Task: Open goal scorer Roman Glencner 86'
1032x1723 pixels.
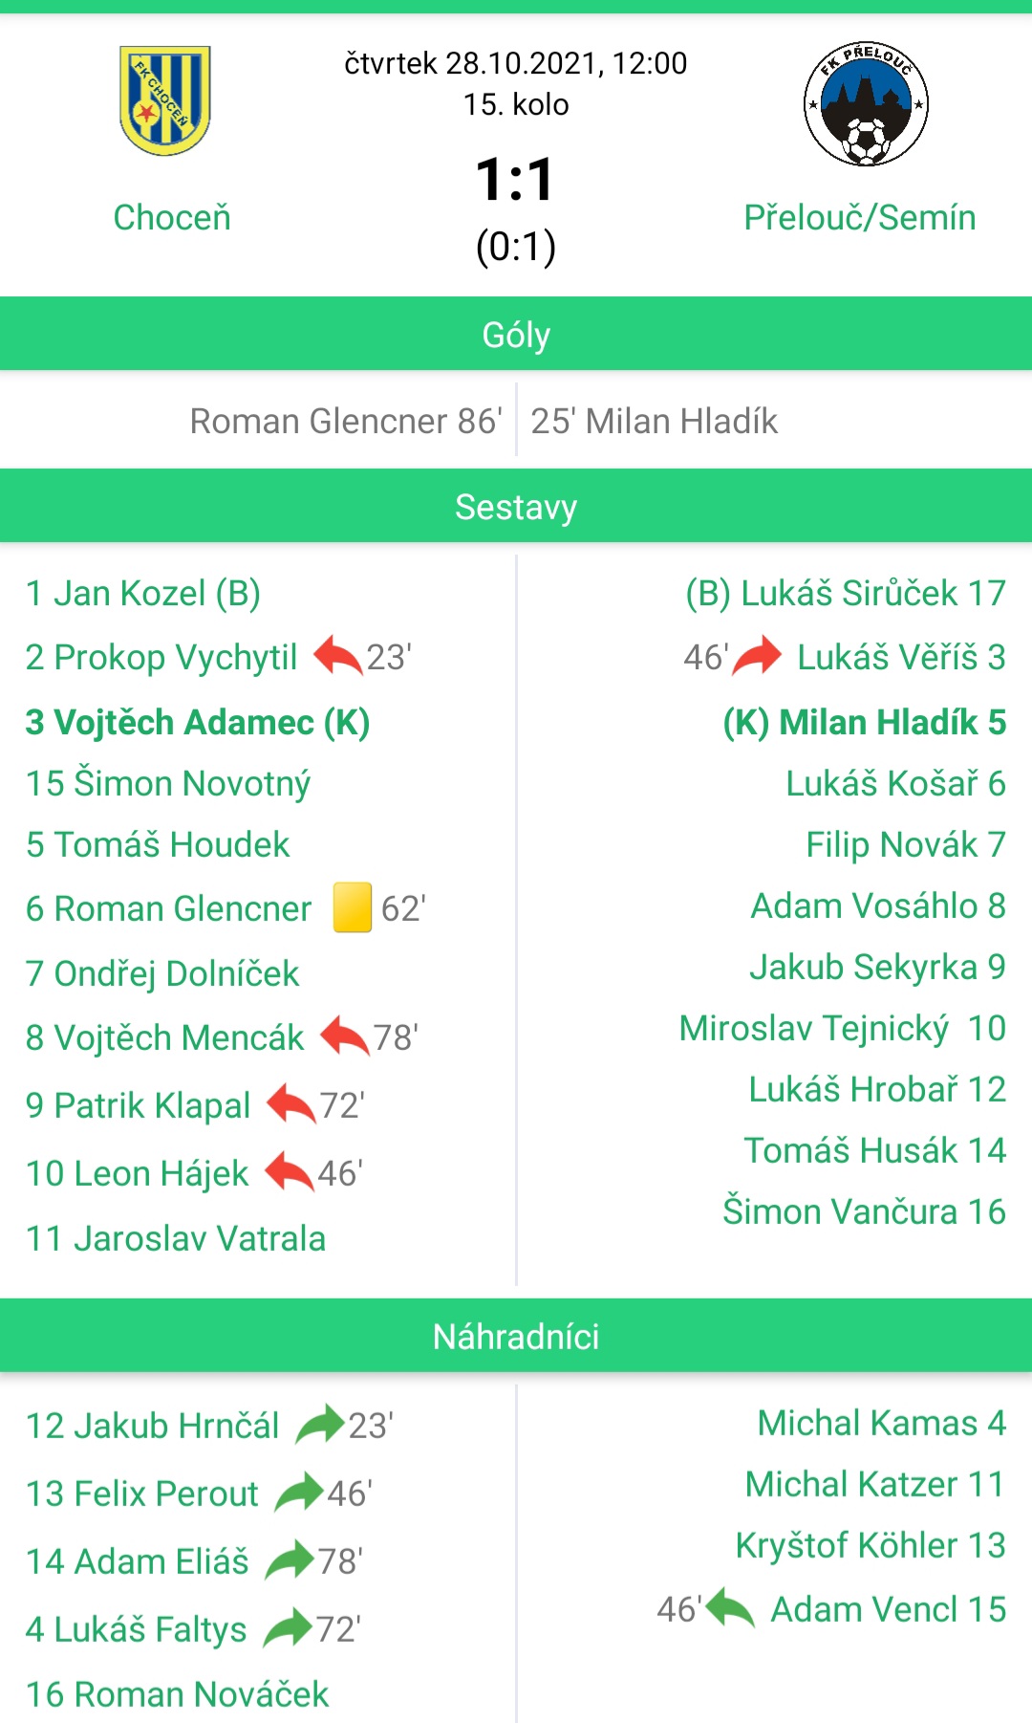Action: (346, 421)
